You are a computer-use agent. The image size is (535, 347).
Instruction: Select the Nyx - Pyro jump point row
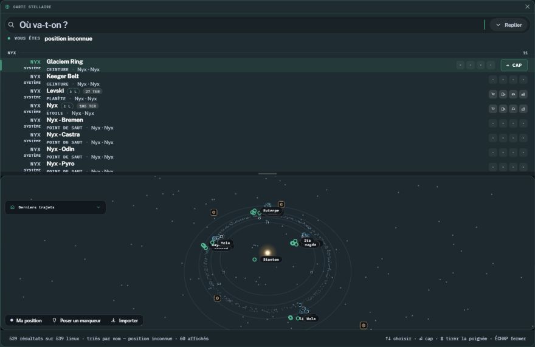pyautogui.click(x=267, y=167)
